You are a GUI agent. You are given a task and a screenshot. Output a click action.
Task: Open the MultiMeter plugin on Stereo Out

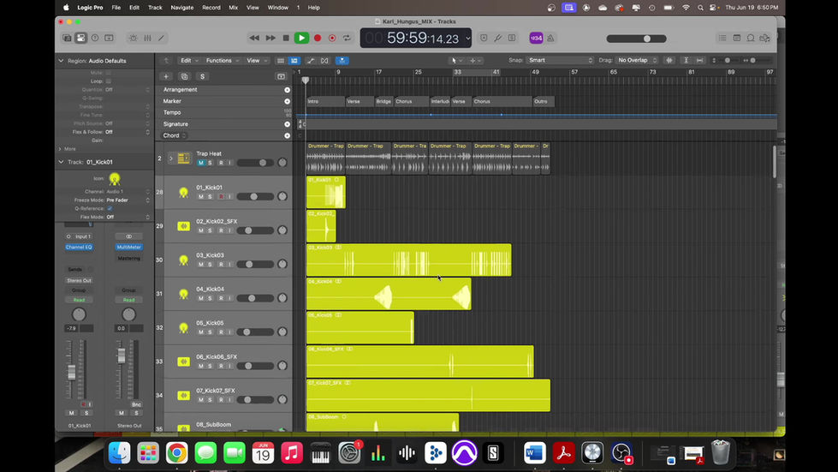128,247
